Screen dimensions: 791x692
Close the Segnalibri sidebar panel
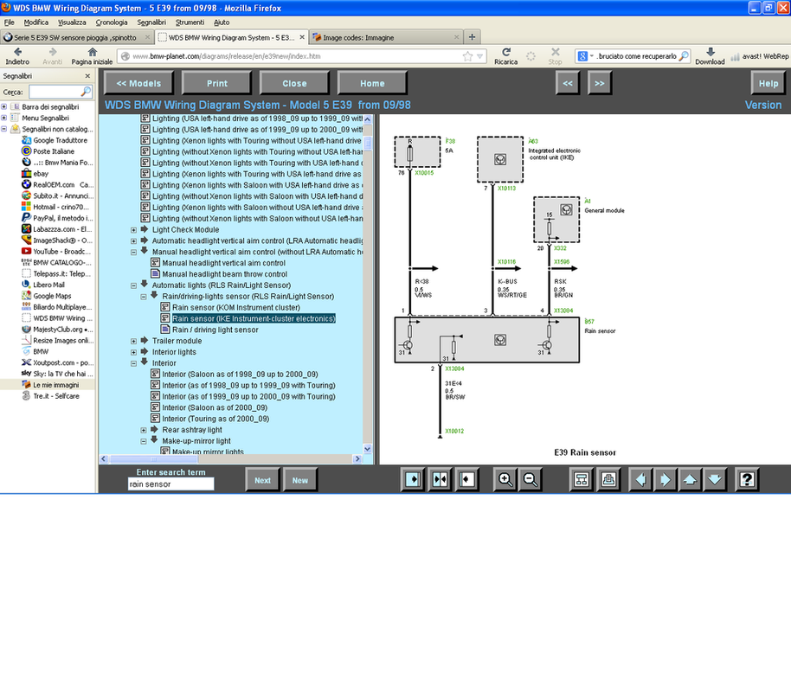click(87, 76)
